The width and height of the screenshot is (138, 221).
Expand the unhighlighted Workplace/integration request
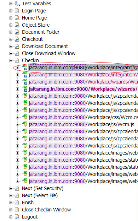[17, 75]
